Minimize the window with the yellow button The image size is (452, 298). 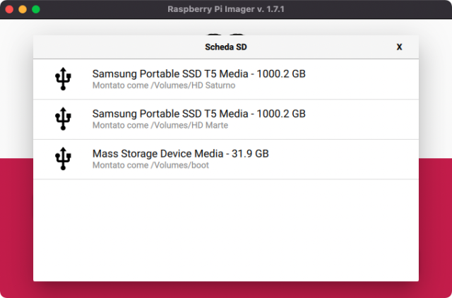coord(22,9)
